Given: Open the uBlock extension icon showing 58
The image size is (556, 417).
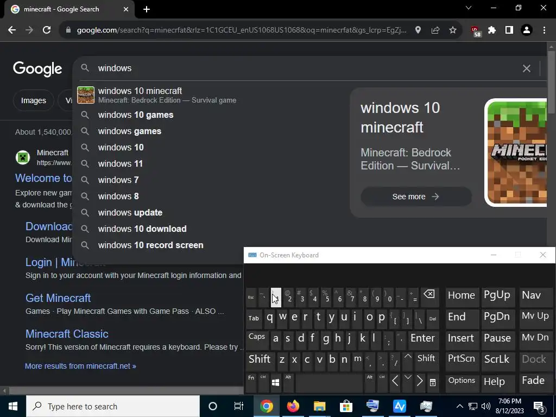Looking at the screenshot, I should coord(476,31).
